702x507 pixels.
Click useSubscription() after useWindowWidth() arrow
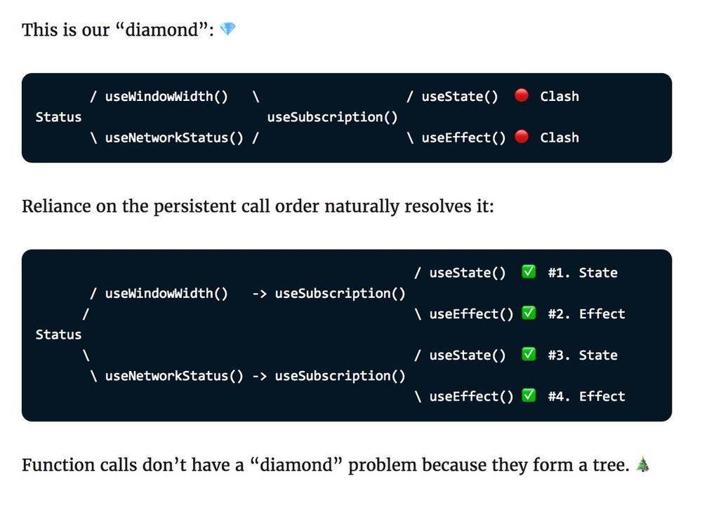click(x=340, y=293)
